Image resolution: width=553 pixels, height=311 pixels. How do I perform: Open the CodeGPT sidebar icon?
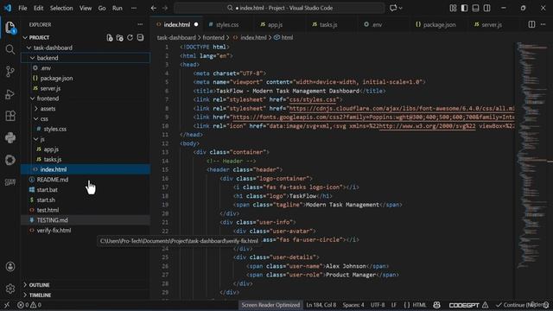pyautogui.click(x=10, y=182)
